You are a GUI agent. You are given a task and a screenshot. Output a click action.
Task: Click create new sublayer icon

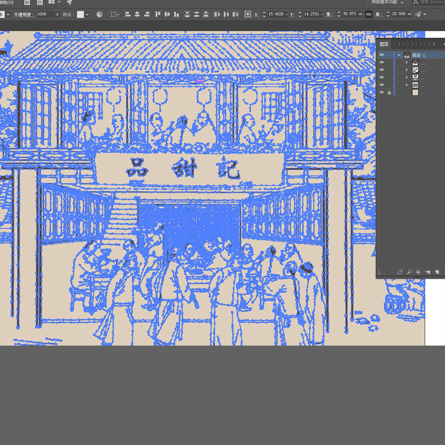click(x=428, y=272)
